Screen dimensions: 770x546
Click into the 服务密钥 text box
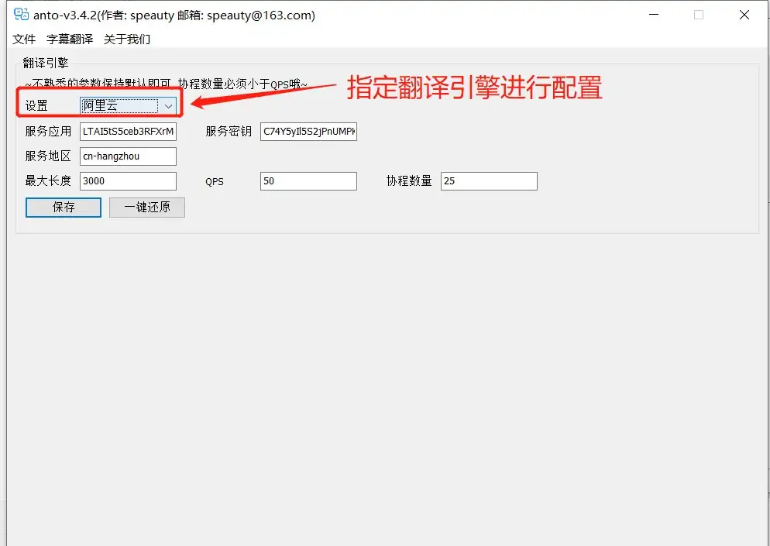click(308, 132)
